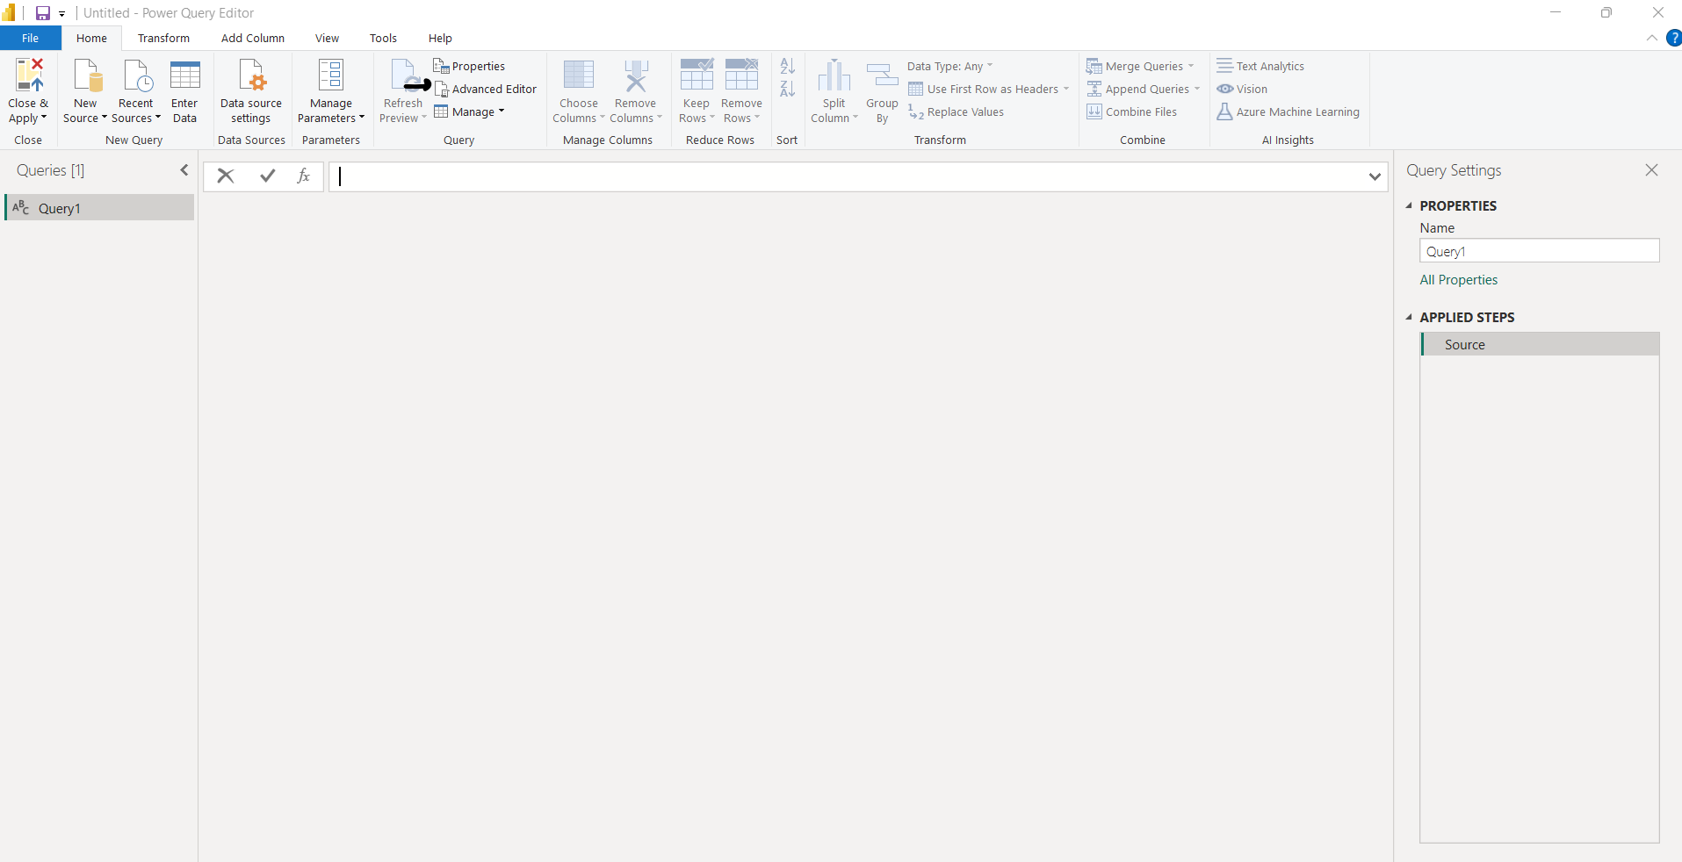The height and width of the screenshot is (862, 1682).
Task: Click the All Properties link
Action: point(1459,279)
